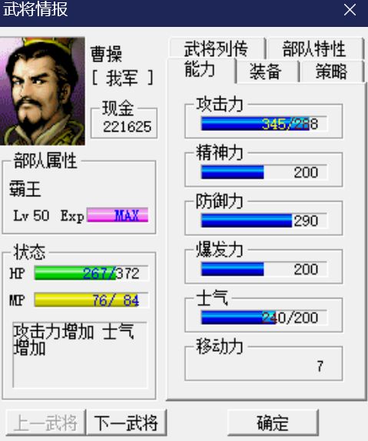Click the yellow MP bar
Viewport: 368px width, 441px height.
tap(91, 300)
